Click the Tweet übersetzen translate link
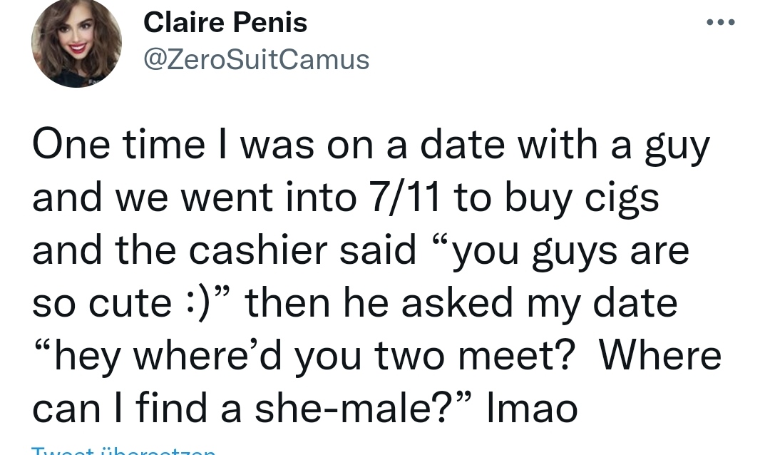The height and width of the screenshot is (455, 770). 124,450
